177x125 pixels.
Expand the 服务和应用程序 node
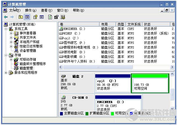coord(6,73)
